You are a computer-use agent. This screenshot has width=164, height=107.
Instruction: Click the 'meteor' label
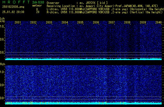click(x=37, y=5)
